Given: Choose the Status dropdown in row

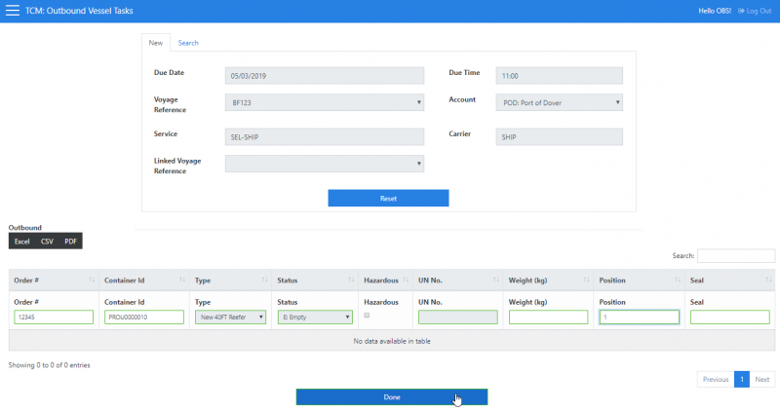Looking at the screenshot, I should point(315,317).
